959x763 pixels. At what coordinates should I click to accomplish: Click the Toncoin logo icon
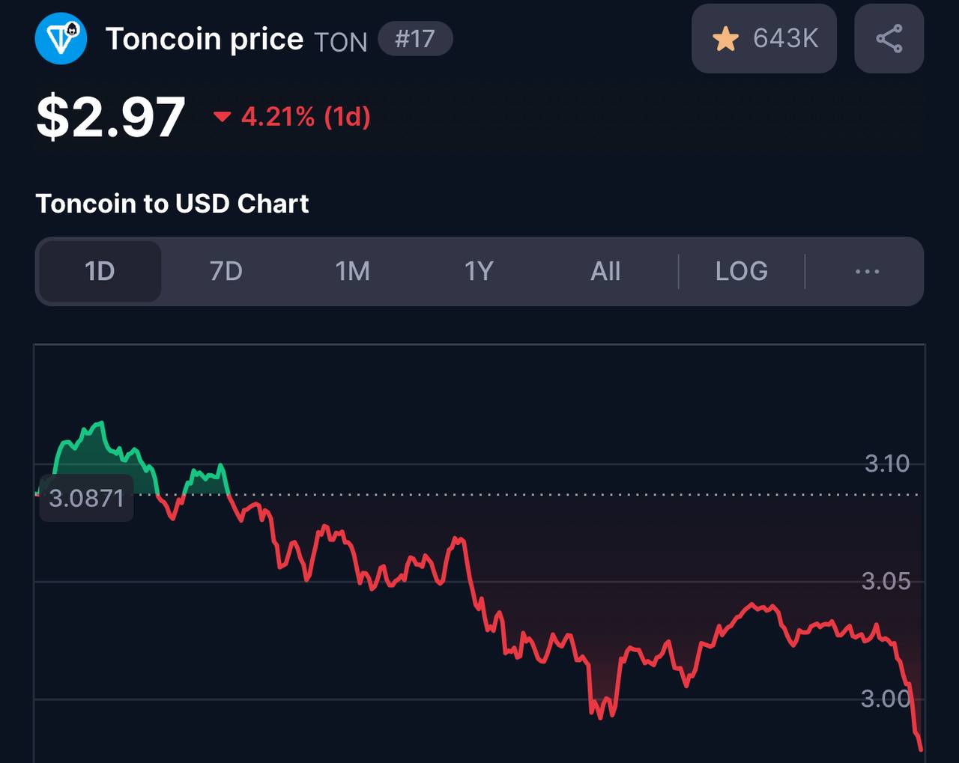61,39
